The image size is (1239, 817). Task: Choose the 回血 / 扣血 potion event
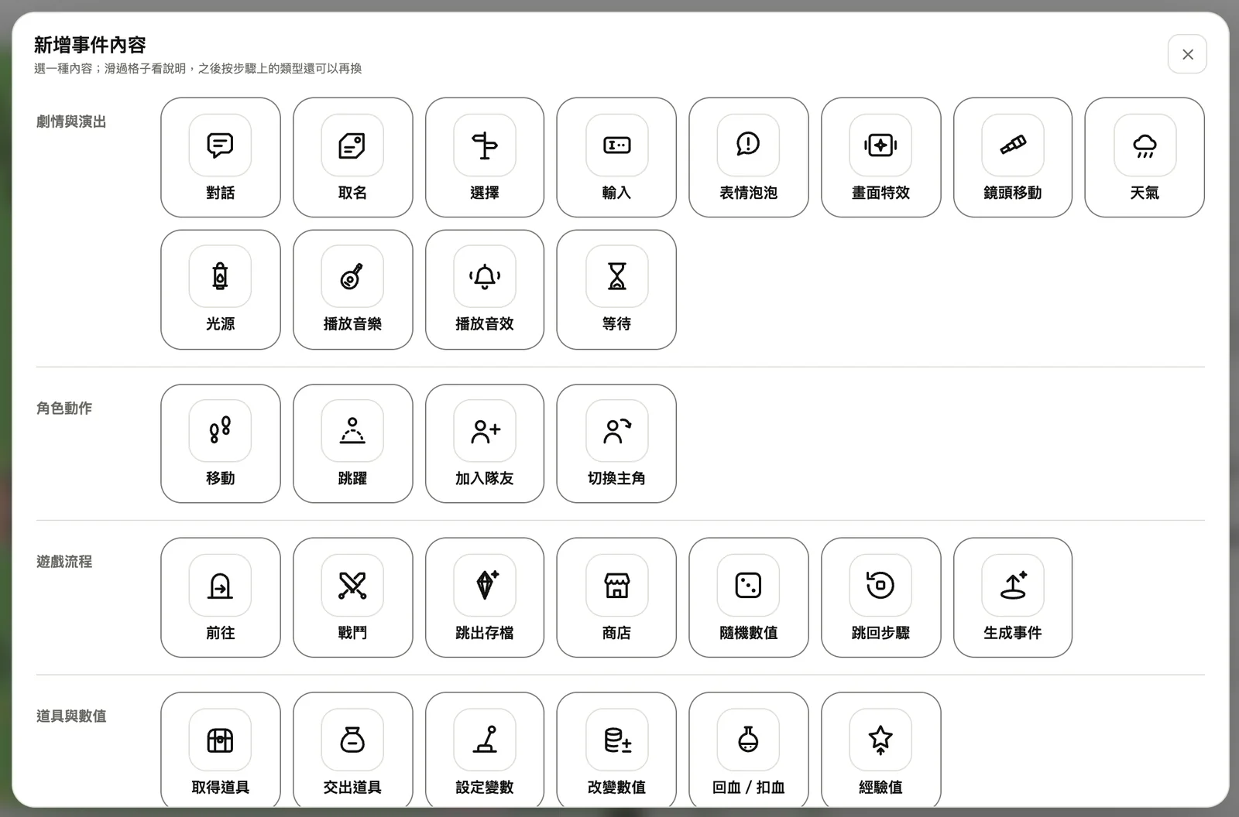coord(749,750)
